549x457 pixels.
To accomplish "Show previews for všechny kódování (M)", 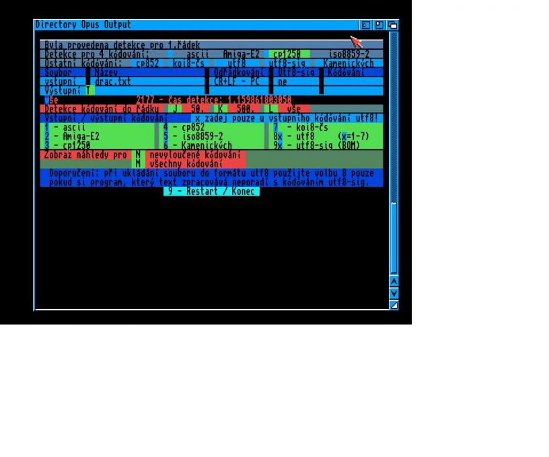I will pyautogui.click(x=138, y=163).
